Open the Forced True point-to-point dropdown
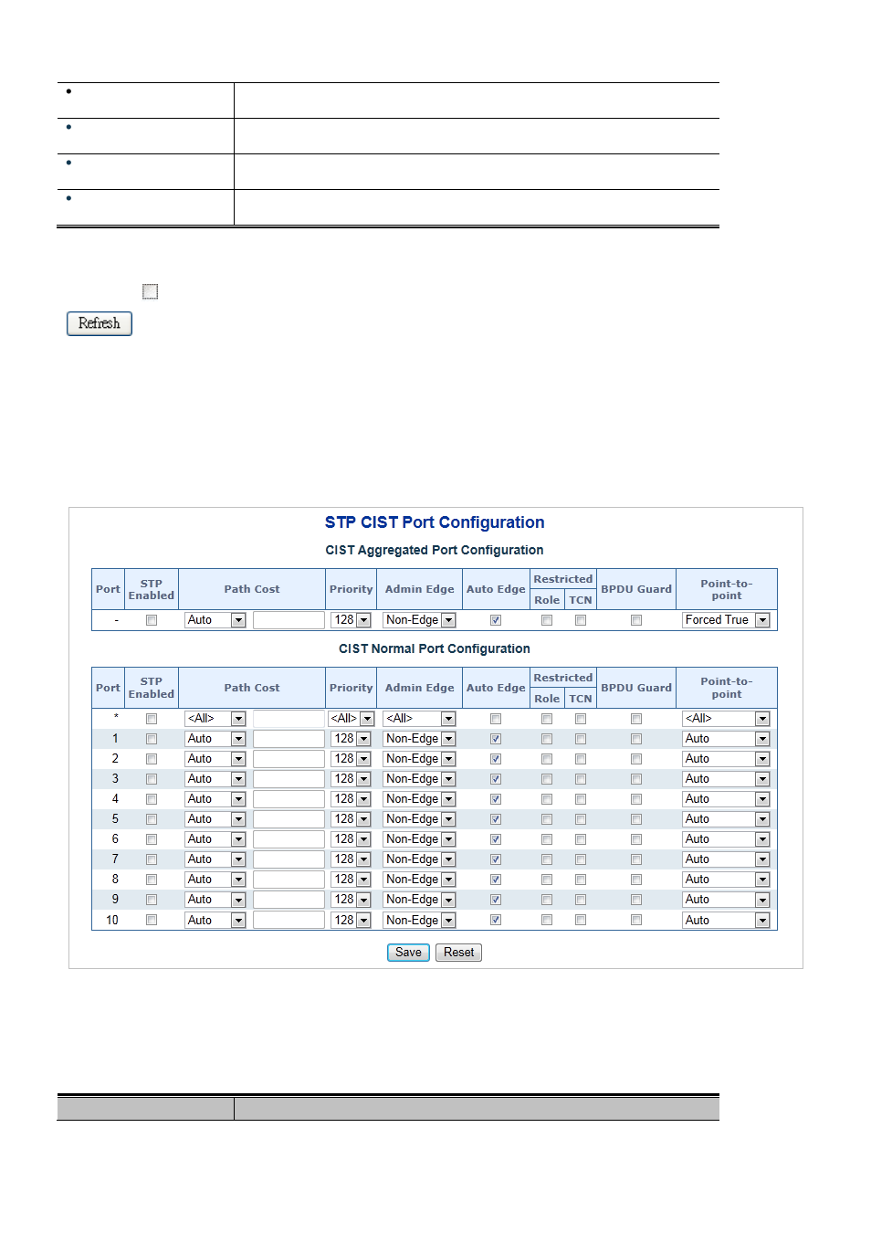The width and height of the screenshot is (871, 1233). 726,620
